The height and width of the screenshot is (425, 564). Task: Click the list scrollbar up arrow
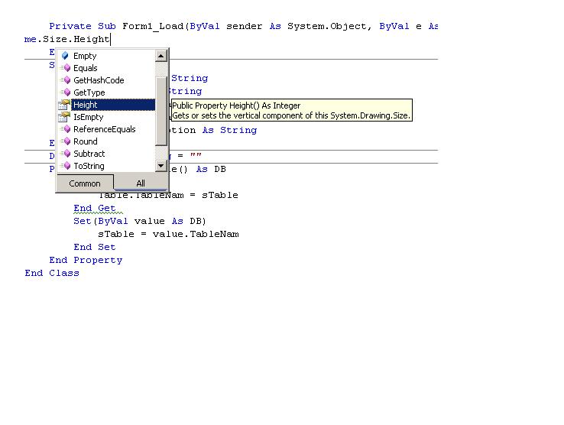[x=160, y=56]
